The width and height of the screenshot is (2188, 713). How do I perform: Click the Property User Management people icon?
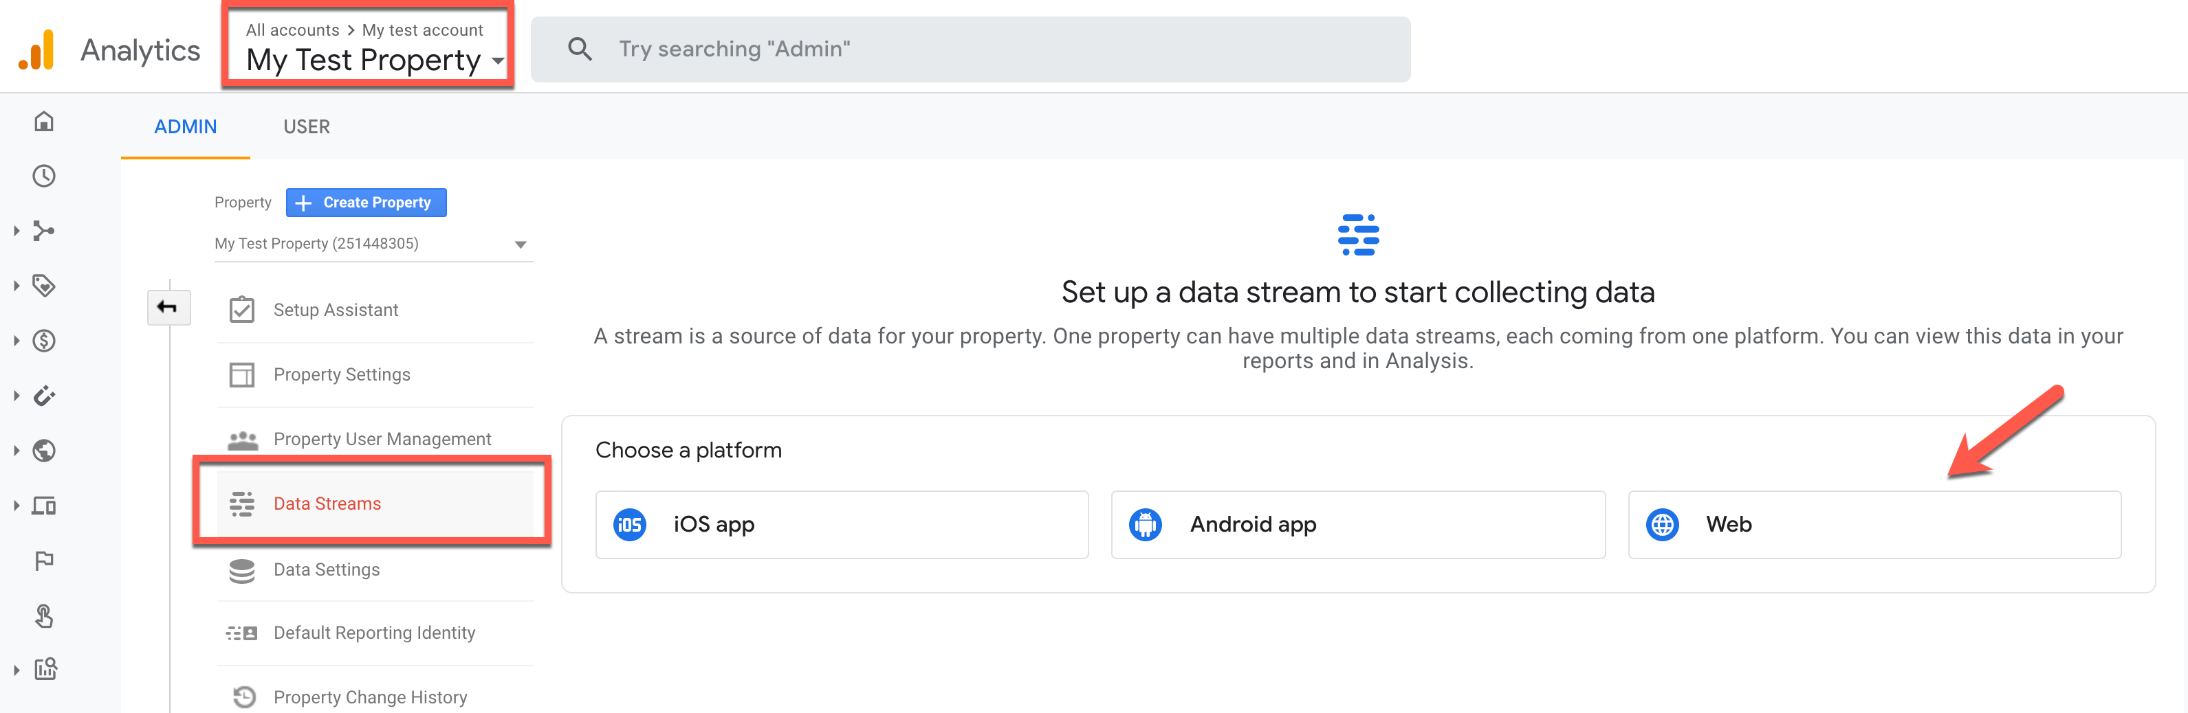tap(242, 439)
